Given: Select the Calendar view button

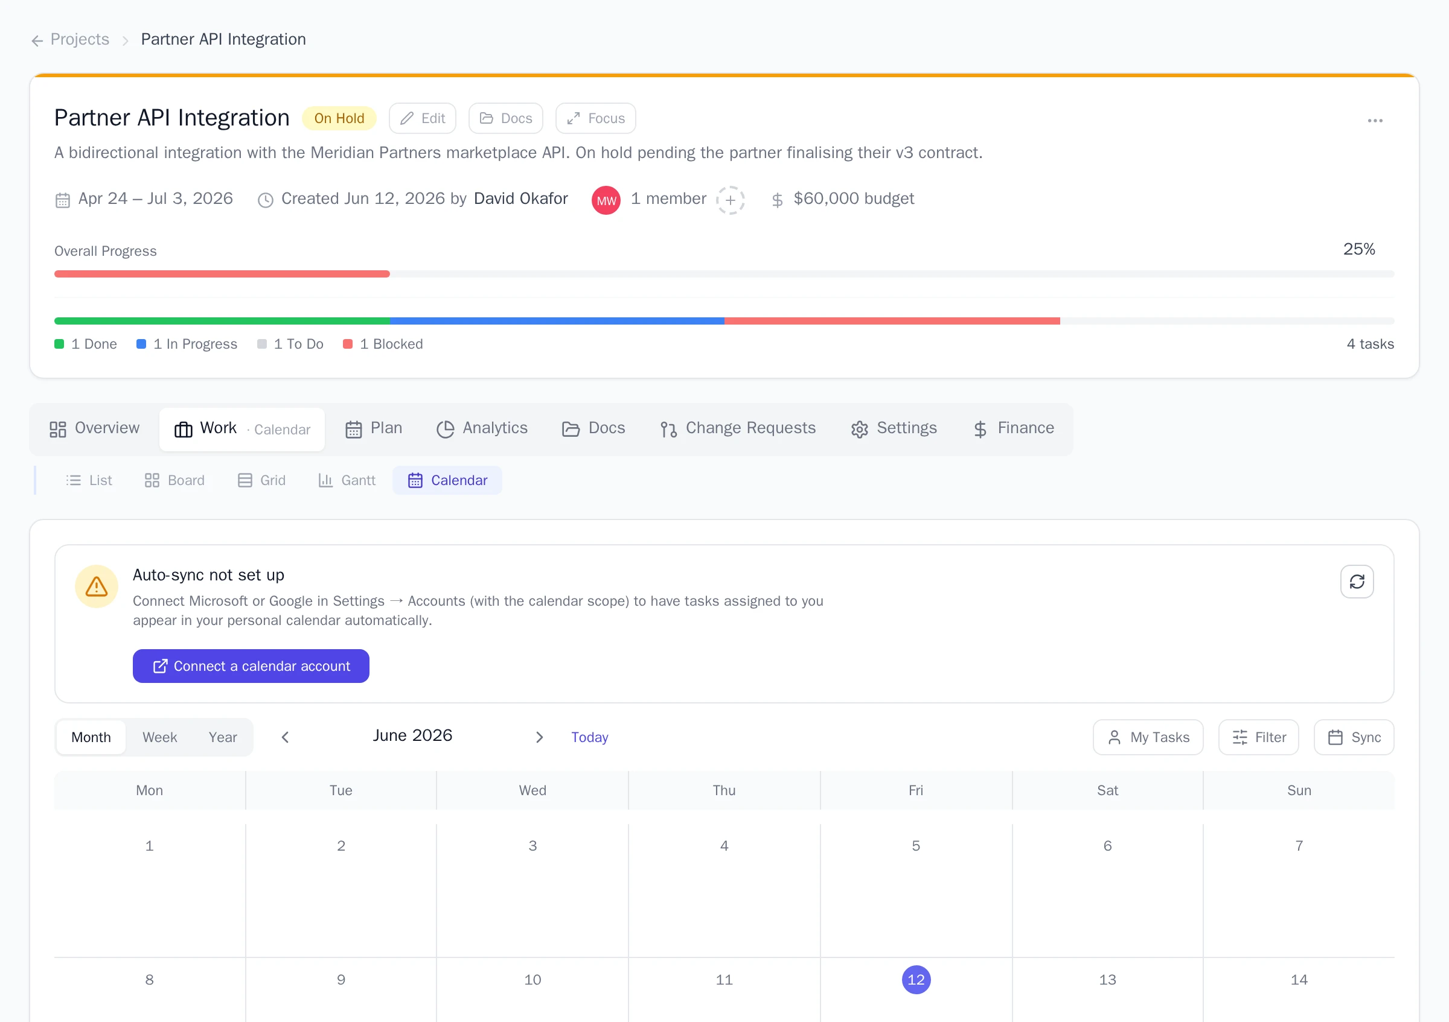Looking at the screenshot, I should pyautogui.click(x=447, y=480).
